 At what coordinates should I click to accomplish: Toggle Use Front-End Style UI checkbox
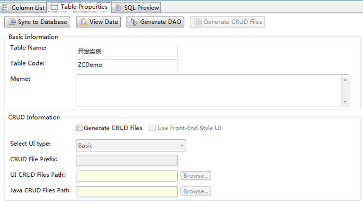point(153,128)
